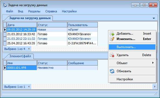Switch to Элемент(файл tab
Image resolution: width=160 pixels, height=98 pixels.
pos(20,56)
